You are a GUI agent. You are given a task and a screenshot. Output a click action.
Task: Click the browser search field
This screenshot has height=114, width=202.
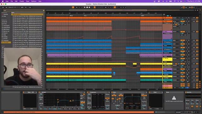(24, 10)
